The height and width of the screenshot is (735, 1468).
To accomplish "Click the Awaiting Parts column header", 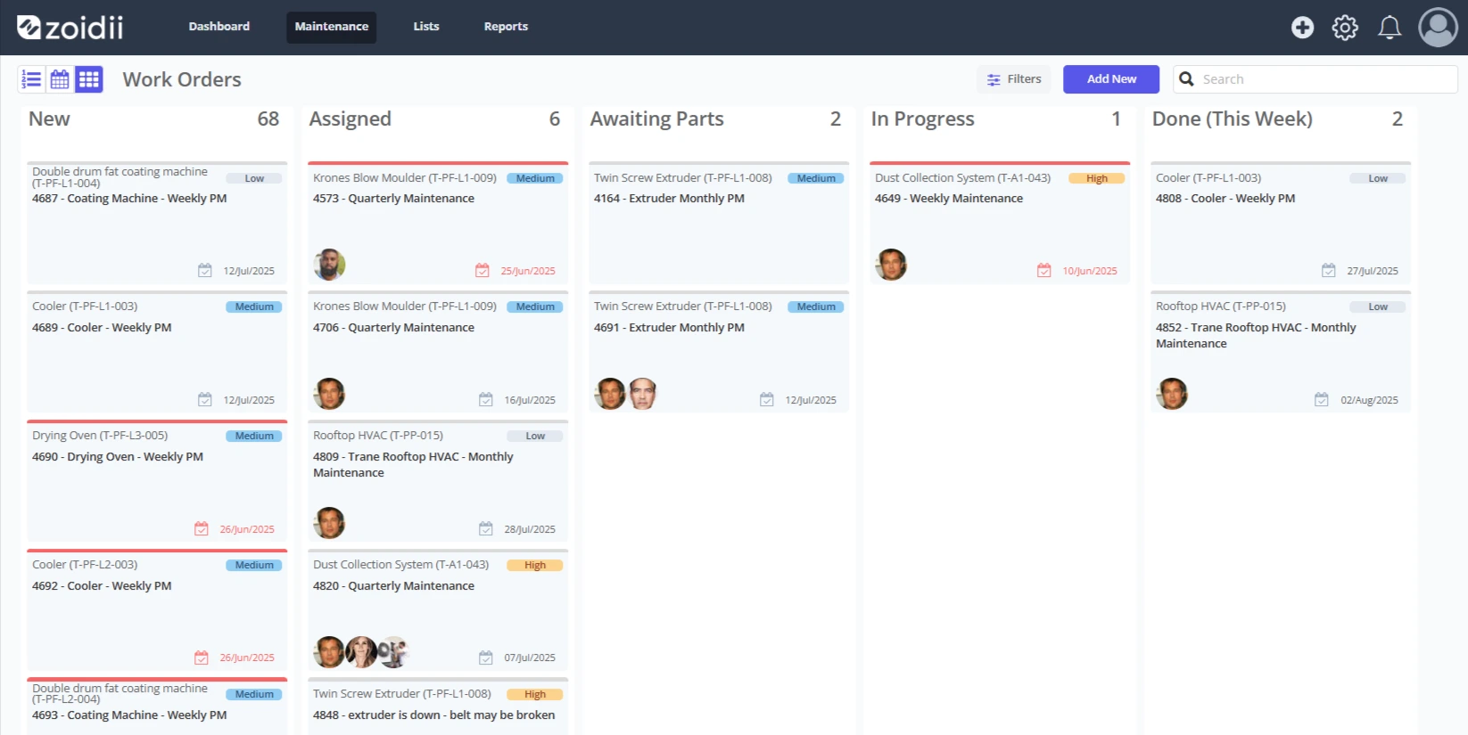I will point(656,118).
